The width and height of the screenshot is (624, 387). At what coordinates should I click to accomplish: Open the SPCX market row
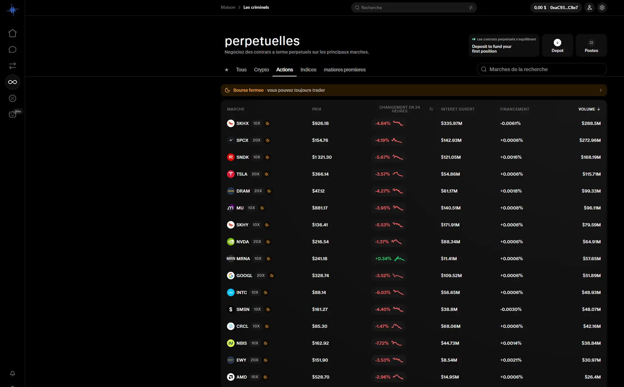point(414,140)
